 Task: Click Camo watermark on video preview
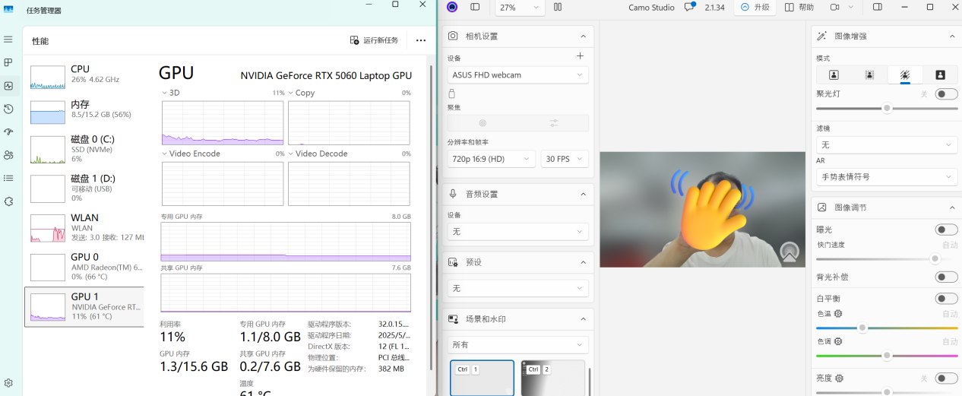[x=790, y=252]
